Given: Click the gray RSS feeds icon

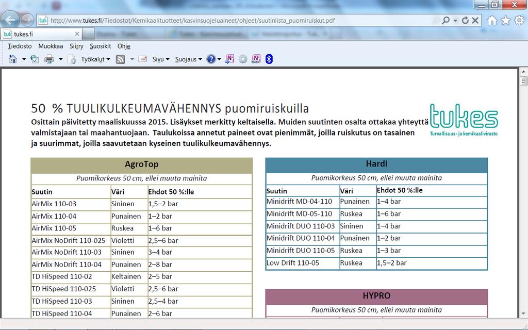Looking at the screenshot, I should [120, 59].
